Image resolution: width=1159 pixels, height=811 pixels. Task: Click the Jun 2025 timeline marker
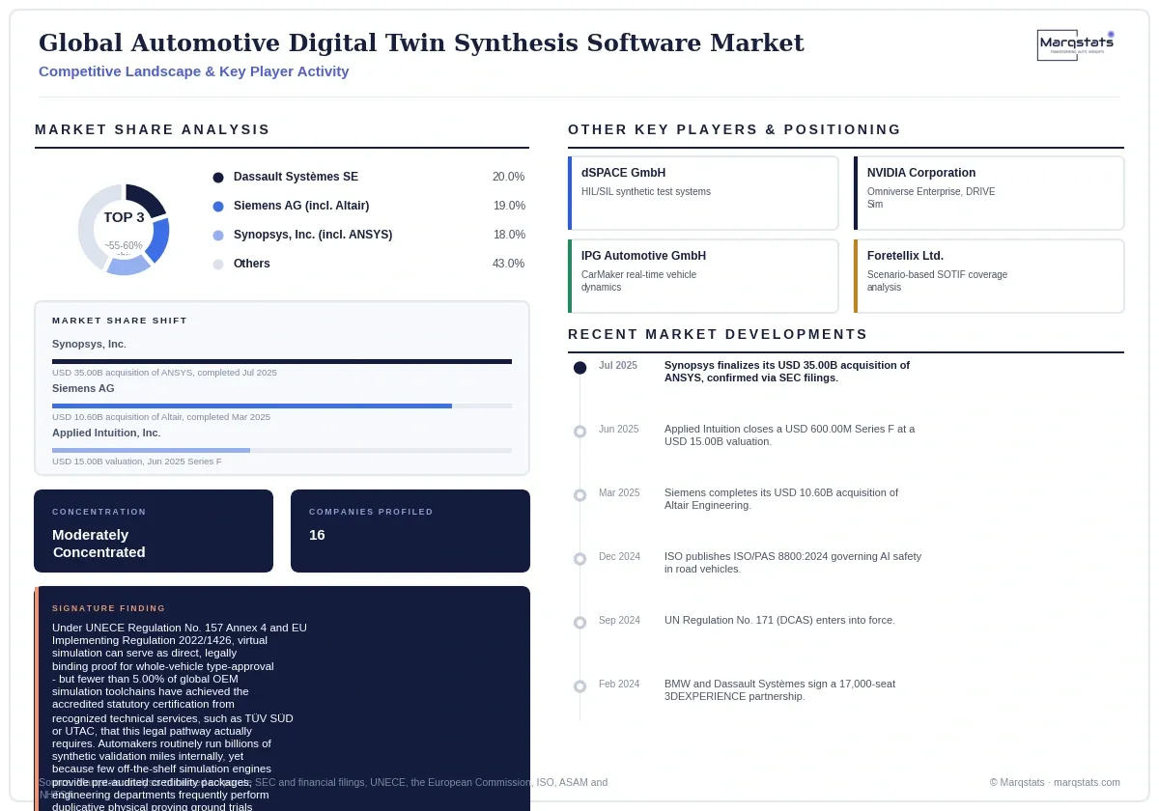point(579,432)
